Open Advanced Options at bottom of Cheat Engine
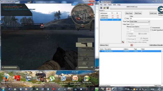Viewport: 163px width, 91px height. pos(105,85)
